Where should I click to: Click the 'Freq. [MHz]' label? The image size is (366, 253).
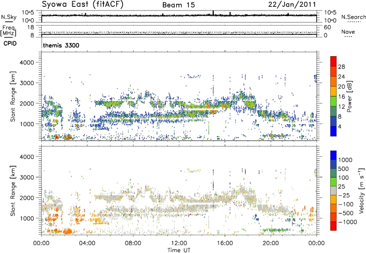[8, 31]
